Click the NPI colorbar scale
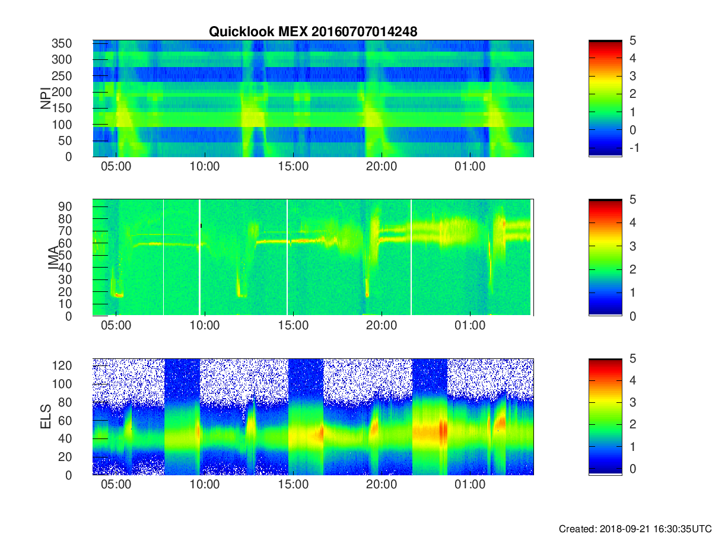 point(605,98)
